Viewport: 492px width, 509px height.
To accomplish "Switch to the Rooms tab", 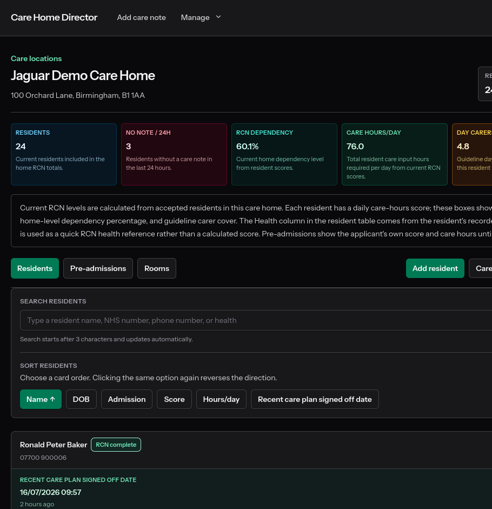I will point(157,268).
